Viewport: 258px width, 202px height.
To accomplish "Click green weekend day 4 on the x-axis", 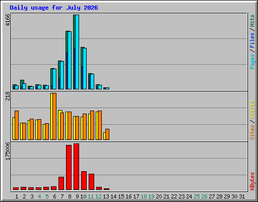I will tap(39, 196).
